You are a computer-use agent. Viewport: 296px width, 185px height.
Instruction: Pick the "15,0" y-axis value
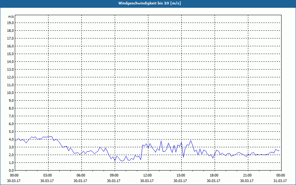[x=10, y=54]
